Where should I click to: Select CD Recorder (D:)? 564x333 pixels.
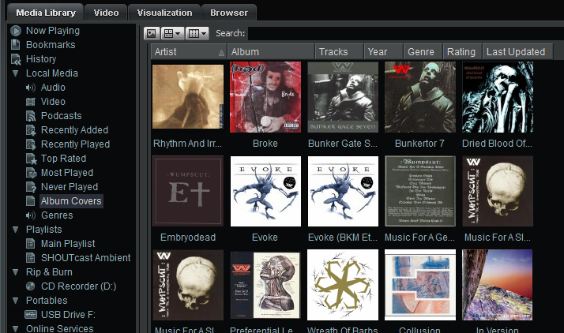(x=78, y=286)
